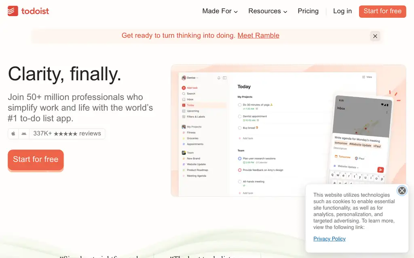Open the Privacy Policy link
This screenshot has height=258, width=414.
329,239
